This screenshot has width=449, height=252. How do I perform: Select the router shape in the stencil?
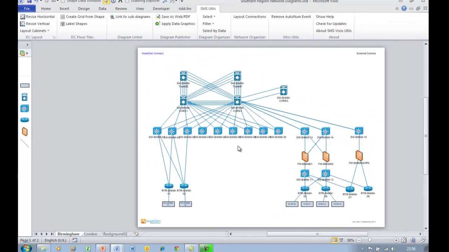pyautogui.click(x=24, y=119)
